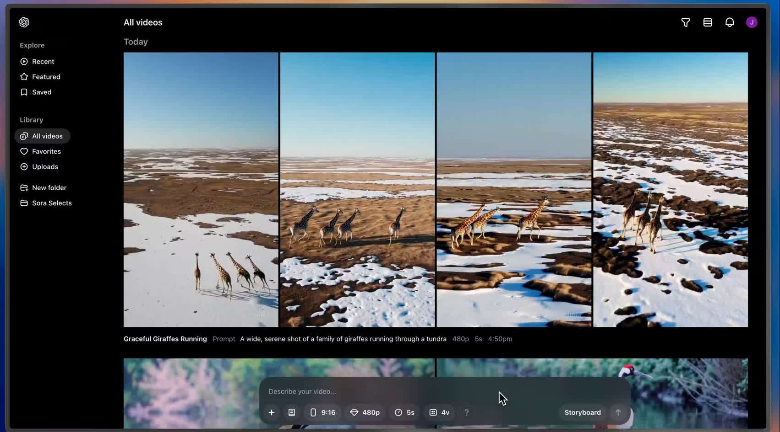Viewport: 780px width, 432px height.
Task: Submit prompt with the up arrow button
Action: [x=618, y=412]
